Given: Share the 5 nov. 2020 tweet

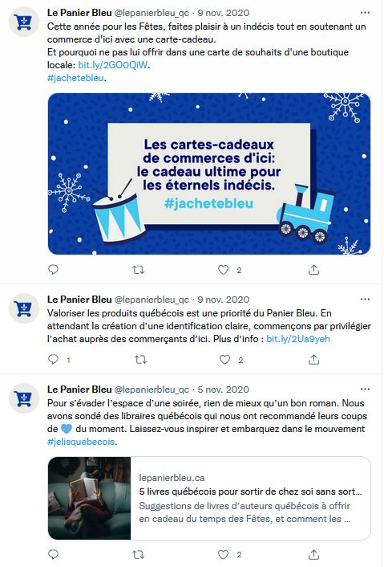Looking at the screenshot, I should (313, 554).
